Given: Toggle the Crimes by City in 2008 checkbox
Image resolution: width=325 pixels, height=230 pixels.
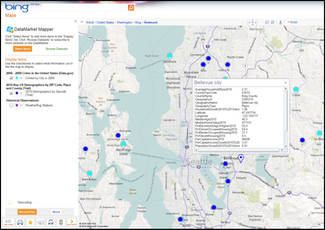Looking at the screenshot, I should [11, 78].
